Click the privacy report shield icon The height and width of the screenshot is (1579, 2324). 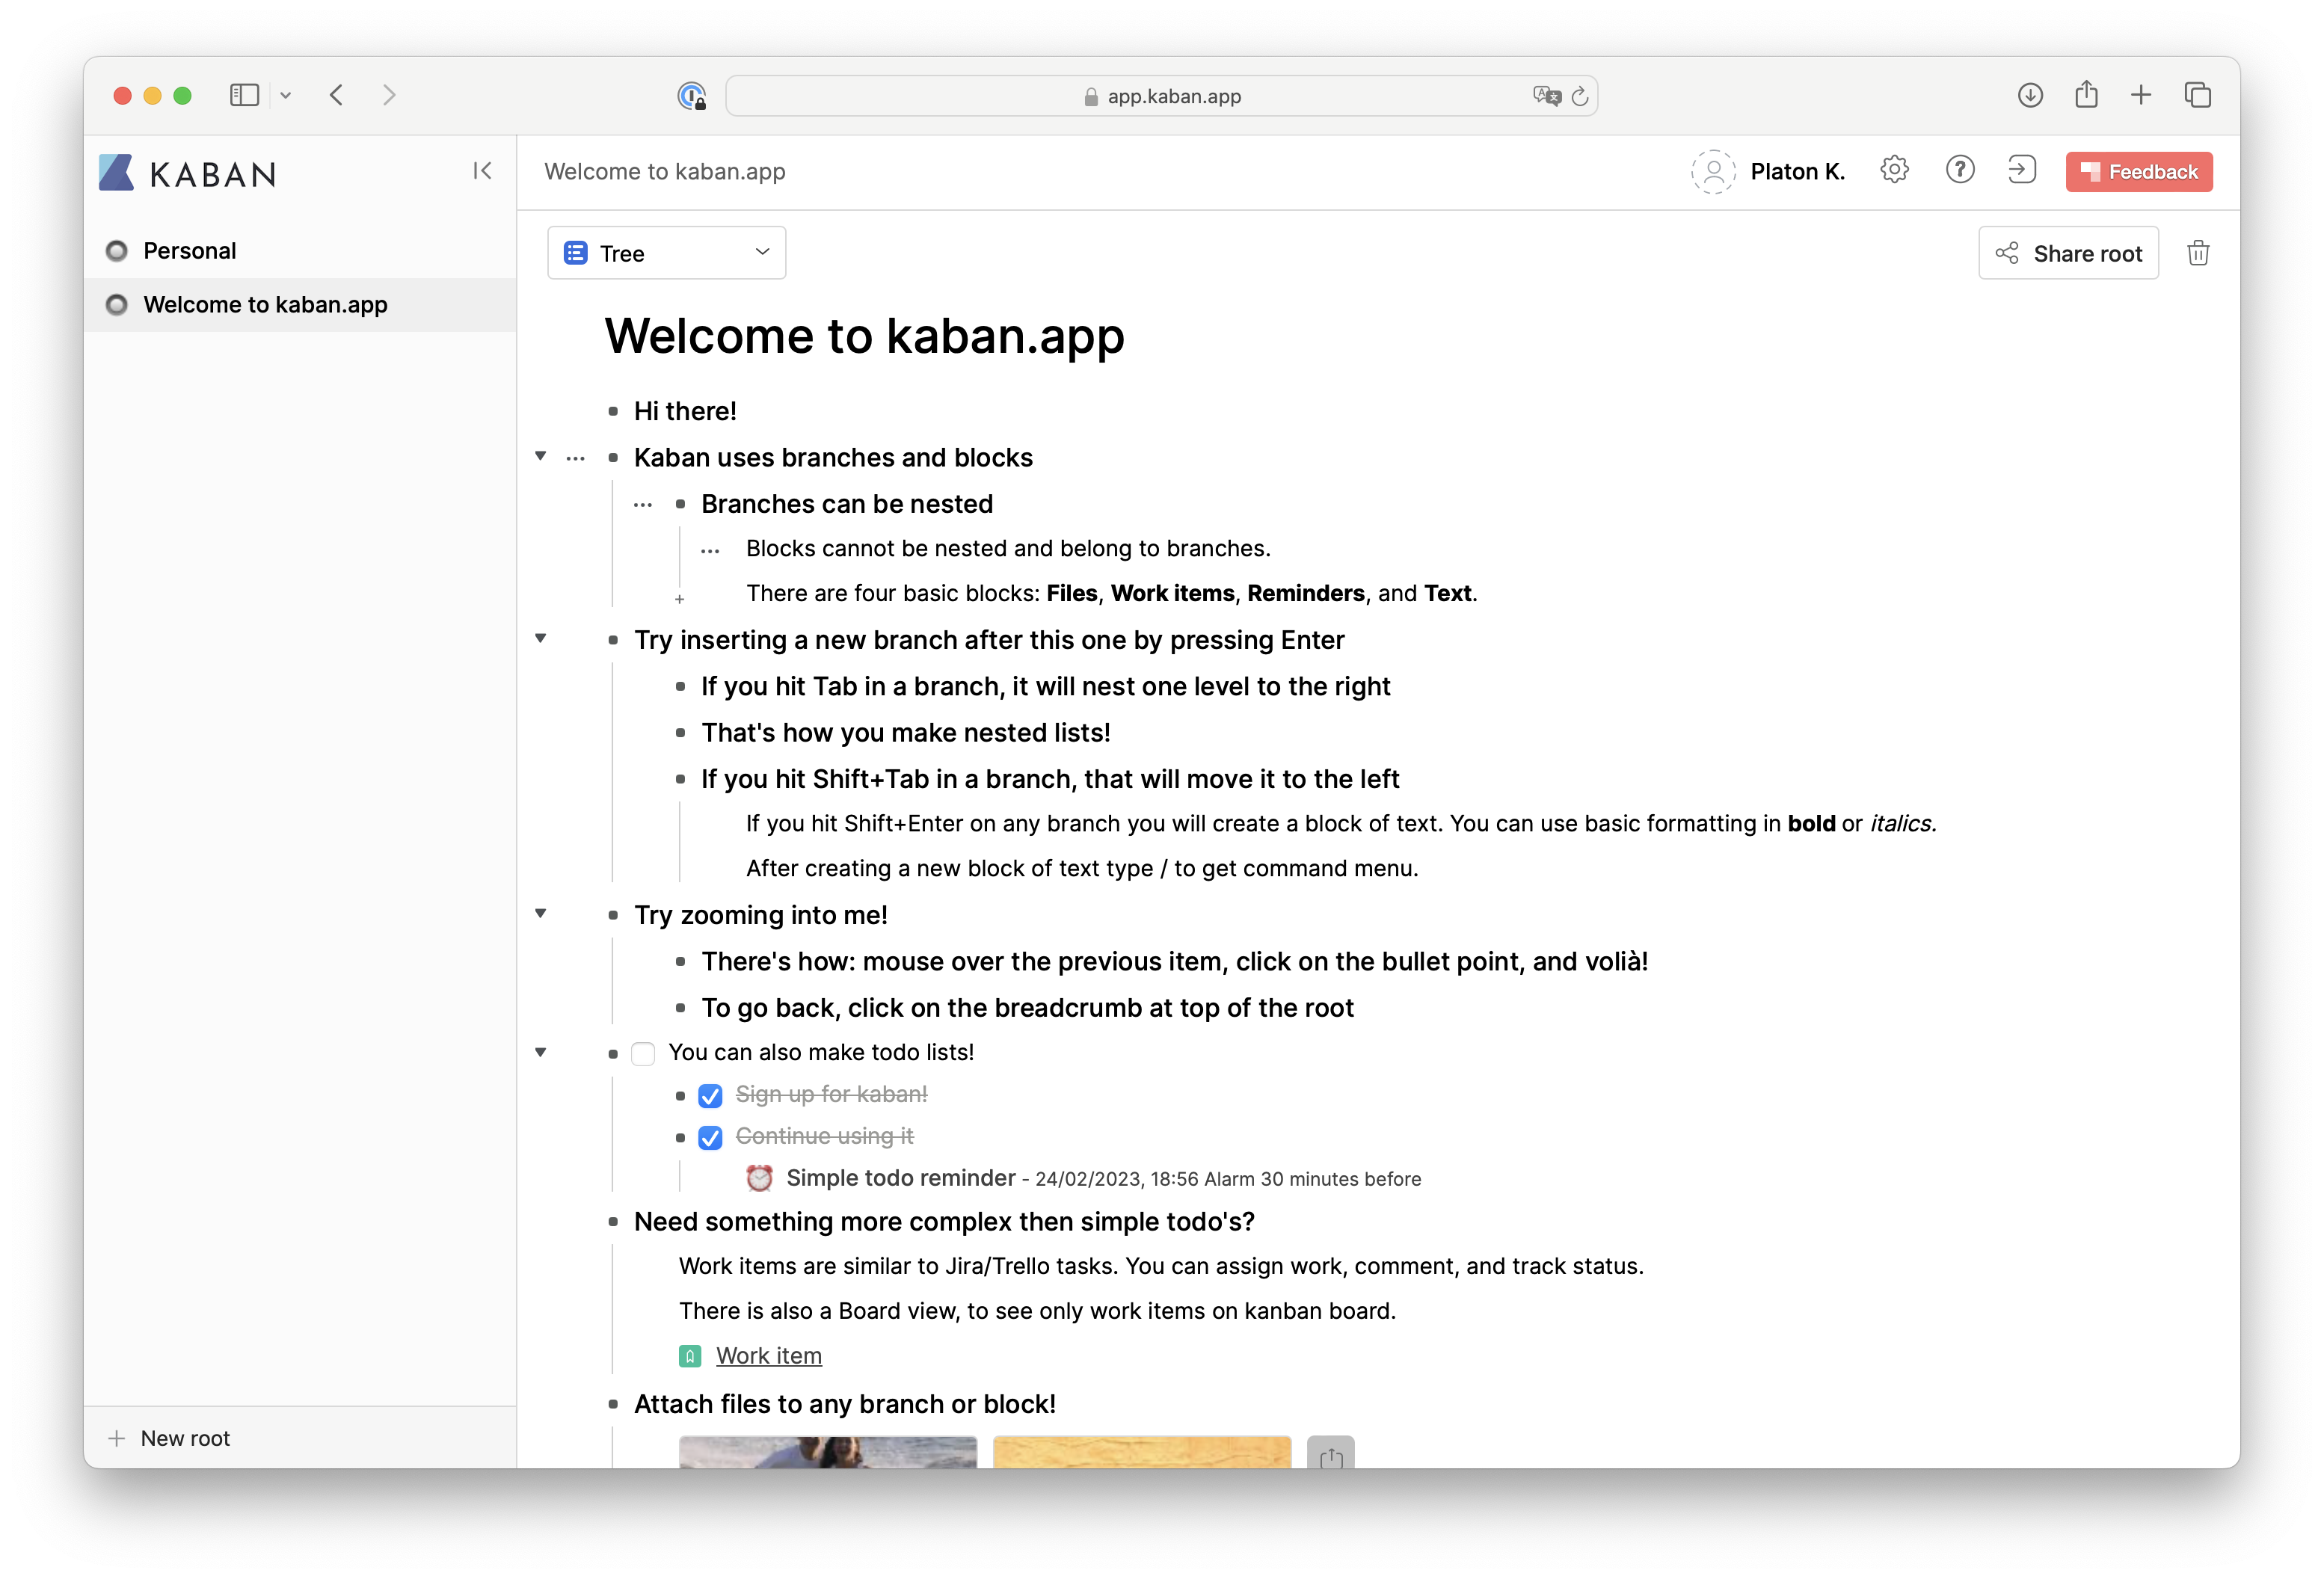click(691, 96)
